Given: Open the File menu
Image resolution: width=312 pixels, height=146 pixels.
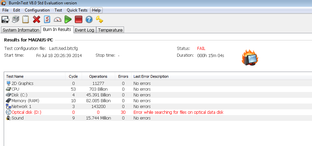Looking at the screenshot, I should pos(5,10).
